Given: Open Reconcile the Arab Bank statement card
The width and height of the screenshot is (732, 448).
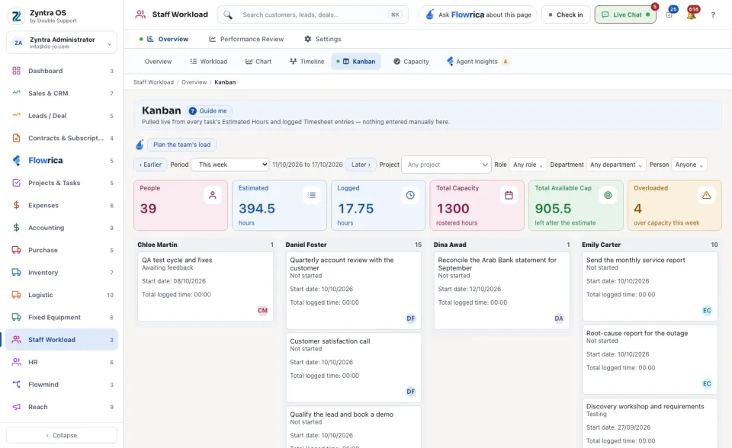Looking at the screenshot, I should coord(502,291).
